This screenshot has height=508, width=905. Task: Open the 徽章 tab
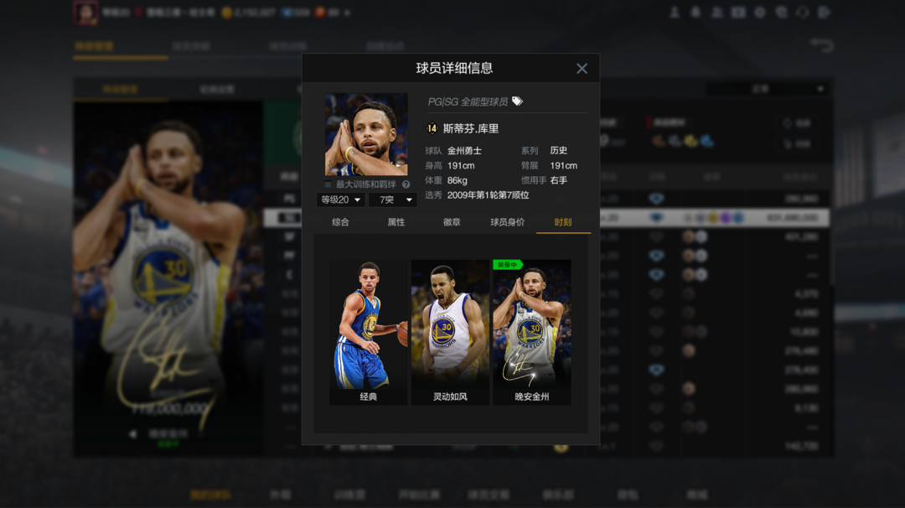pyautogui.click(x=452, y=222)
